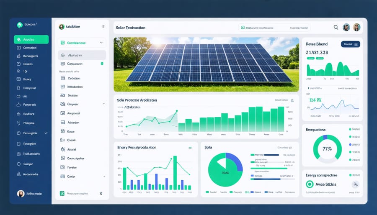Screen dimensions: 377x215
Task: Open the Femugpiok sidebar item
Action: click(31, 133)
